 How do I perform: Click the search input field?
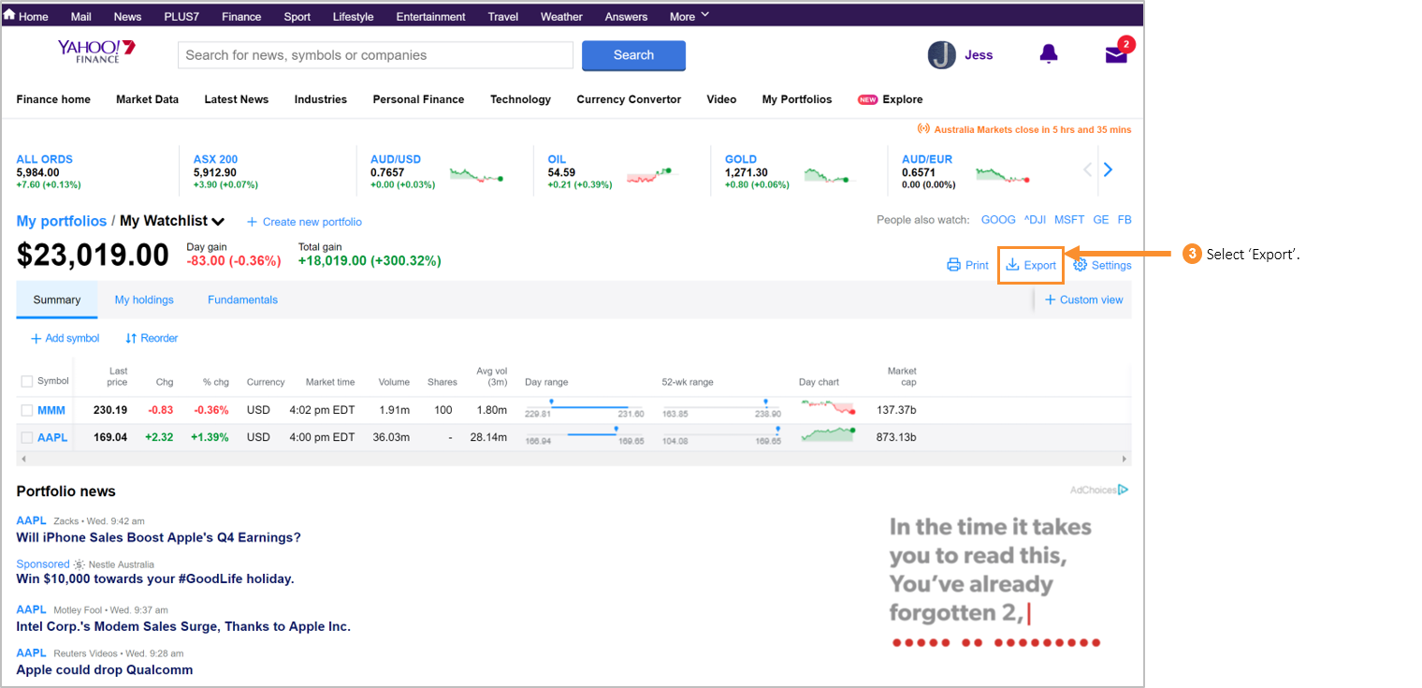374,55
